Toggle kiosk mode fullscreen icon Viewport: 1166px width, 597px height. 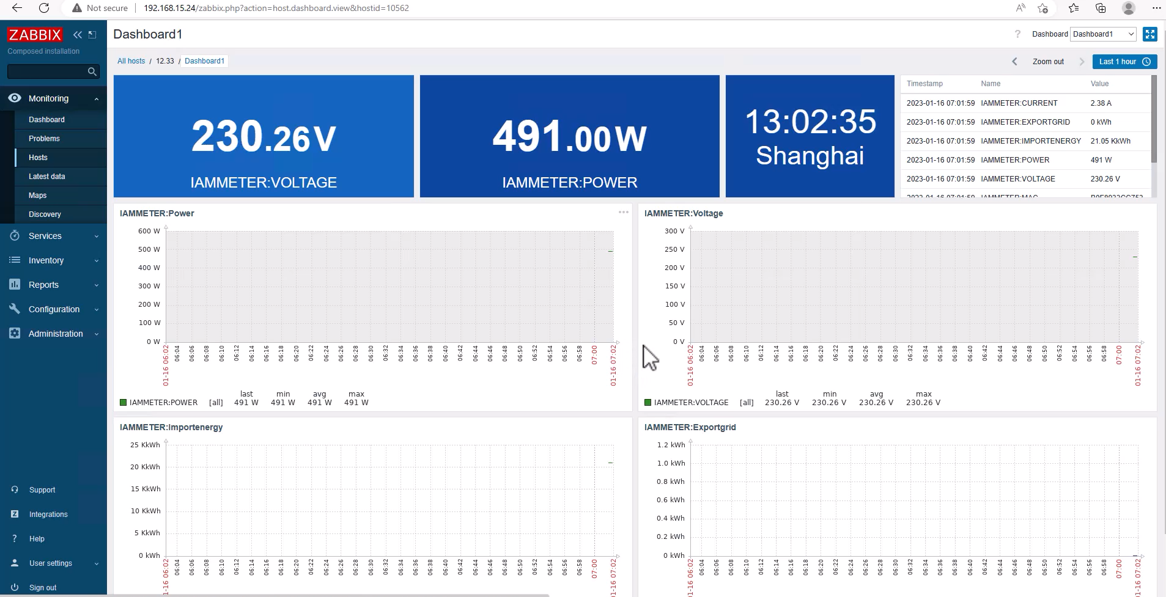[x=1149, y=34]
